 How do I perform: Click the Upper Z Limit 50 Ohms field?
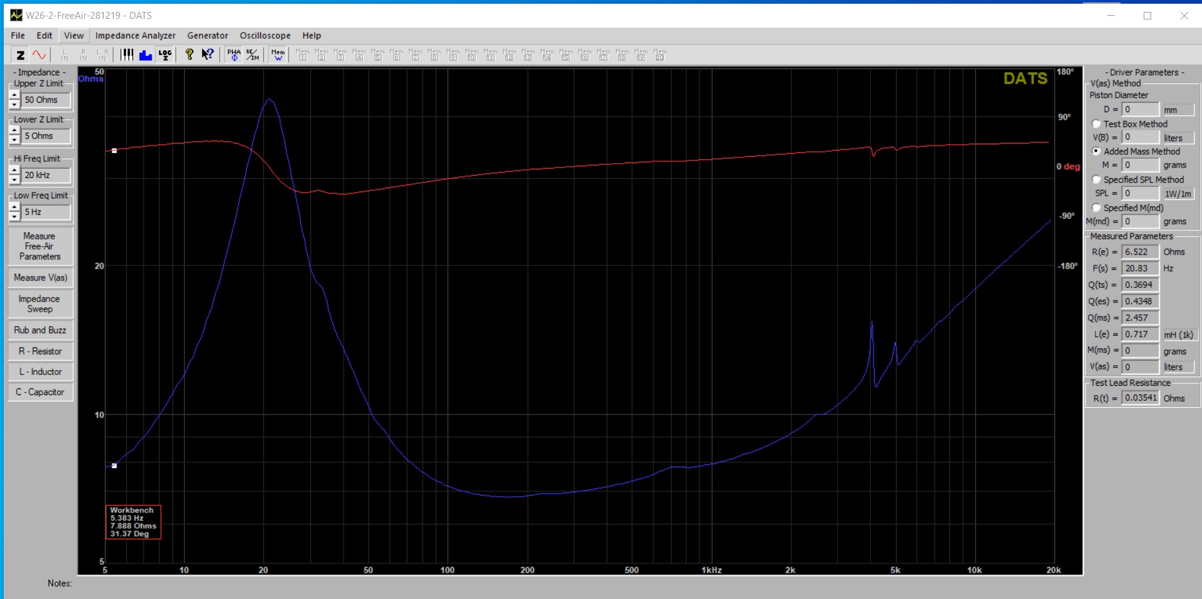[x=46, y=100]
